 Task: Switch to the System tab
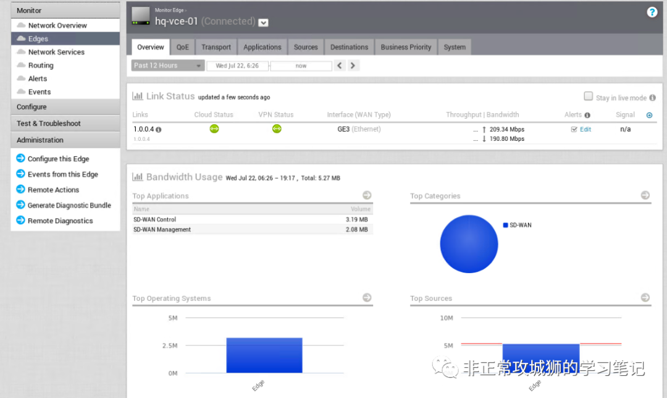click(x=455, y=47)
